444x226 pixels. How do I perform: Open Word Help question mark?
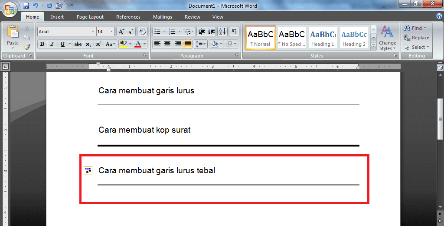click(x=439, y=16)
